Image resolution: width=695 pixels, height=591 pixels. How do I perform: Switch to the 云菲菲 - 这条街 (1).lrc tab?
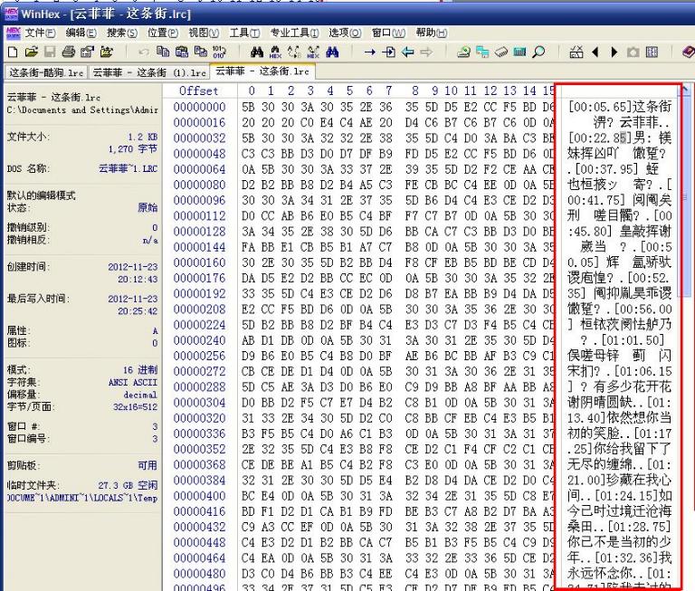point(149,72)
